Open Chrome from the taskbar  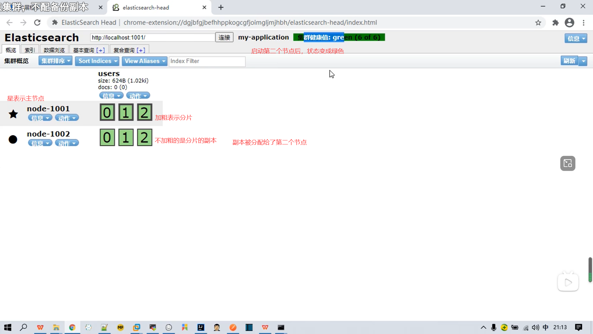72,327
